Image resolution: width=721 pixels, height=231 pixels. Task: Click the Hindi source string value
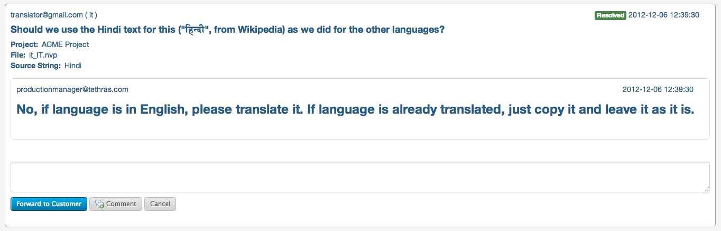73,66
